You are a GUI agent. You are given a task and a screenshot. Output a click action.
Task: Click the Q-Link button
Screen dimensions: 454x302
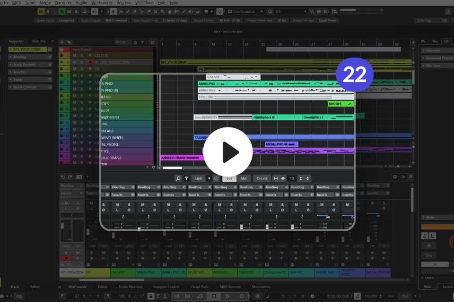coord(262,178)
